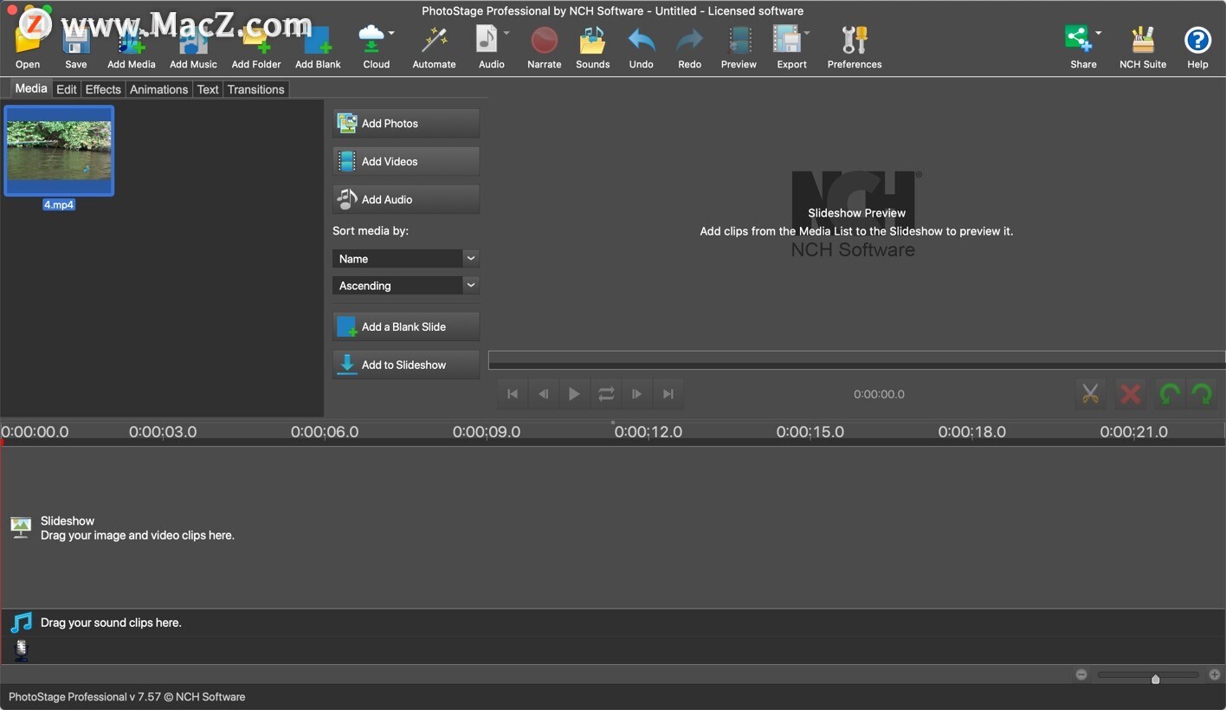
Task: Step back one frame in the preview
Action: 544,394
